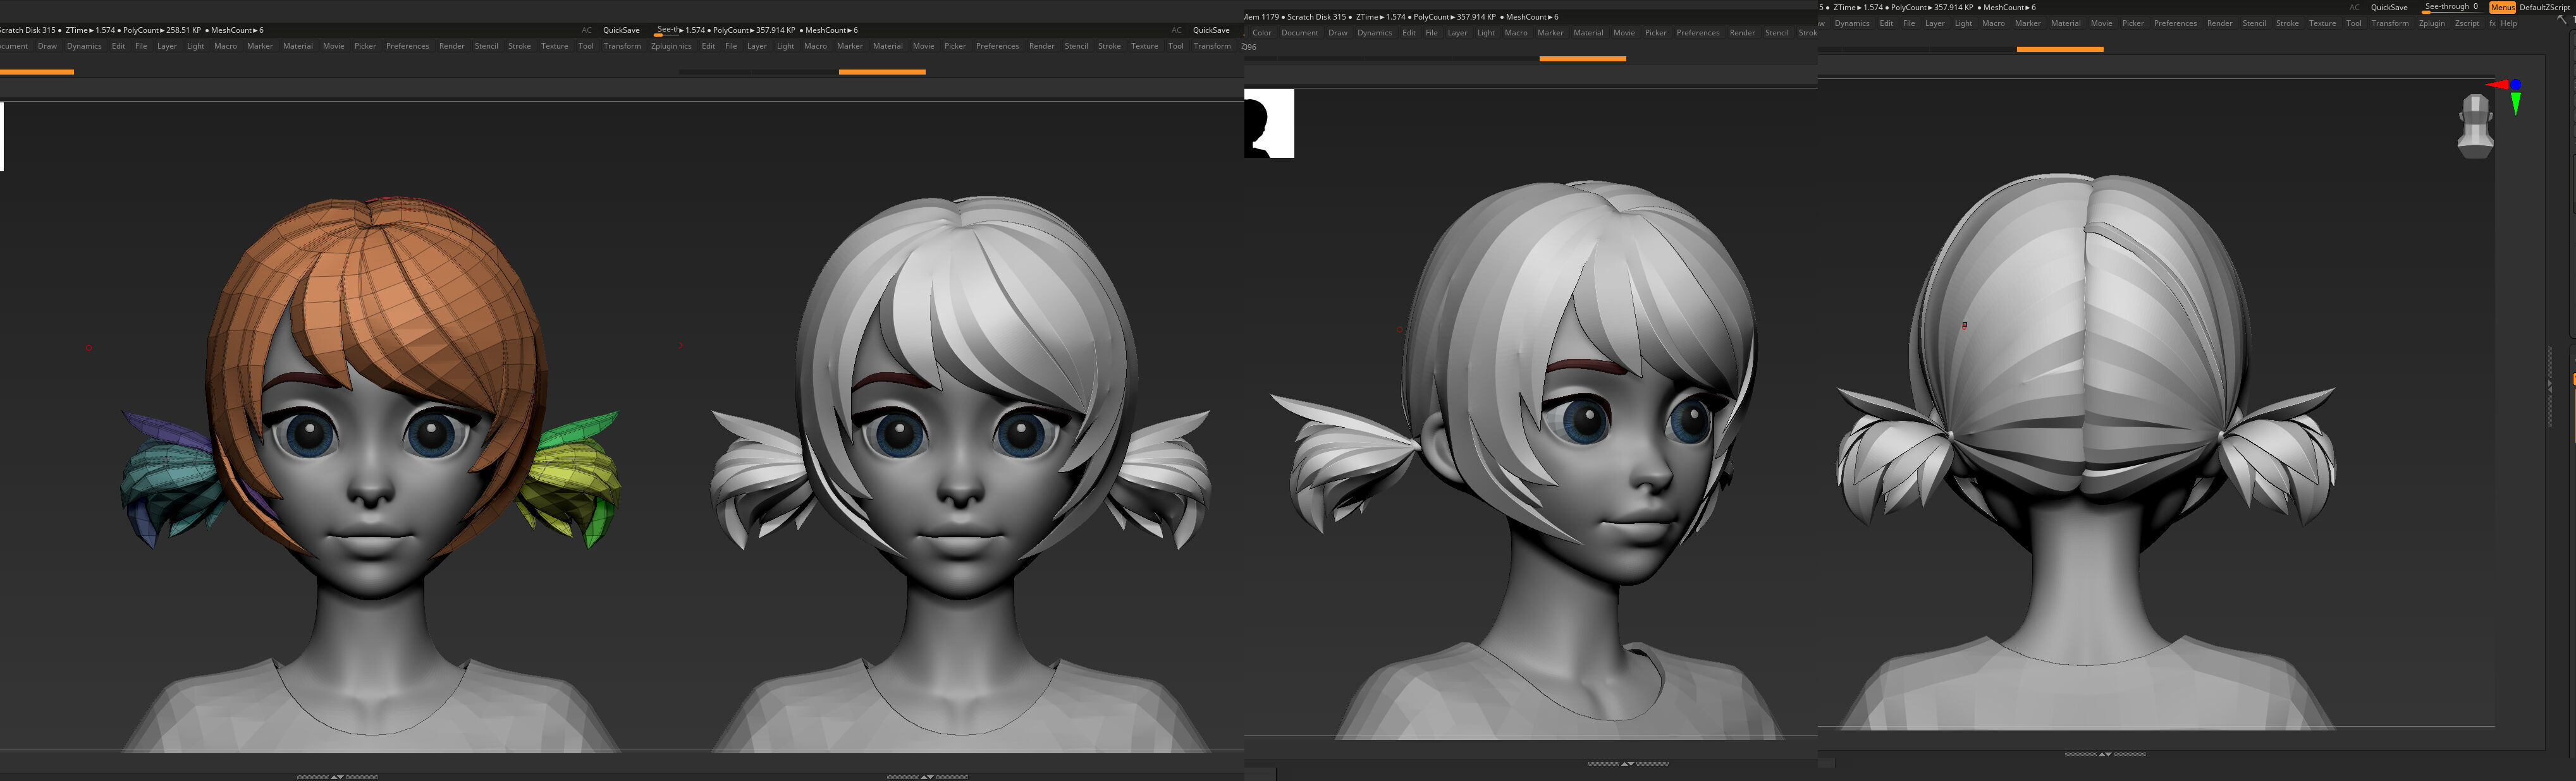Open Stroke menu in back-view window

point(2287,23)
